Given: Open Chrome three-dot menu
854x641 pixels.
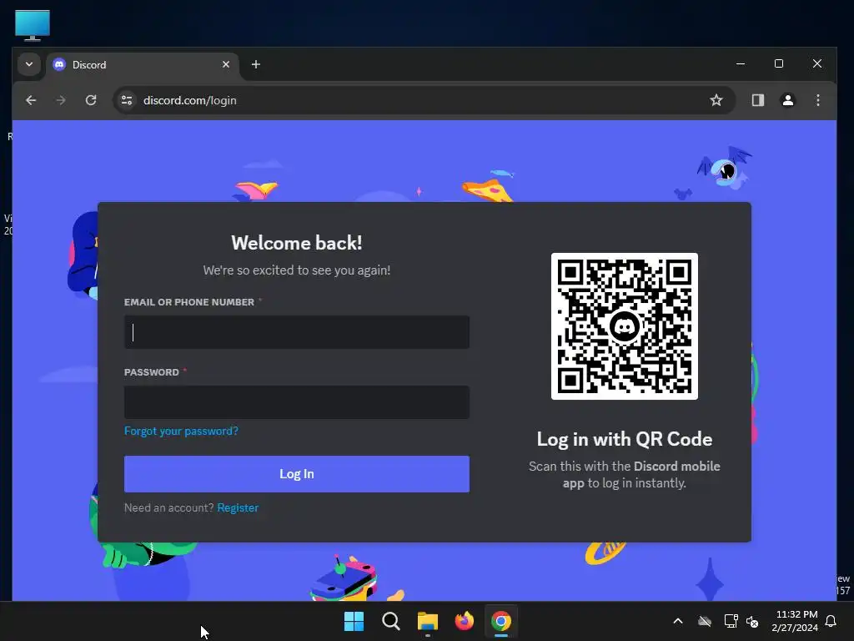Looking at the screenshot, I should [x=818, y=100].
